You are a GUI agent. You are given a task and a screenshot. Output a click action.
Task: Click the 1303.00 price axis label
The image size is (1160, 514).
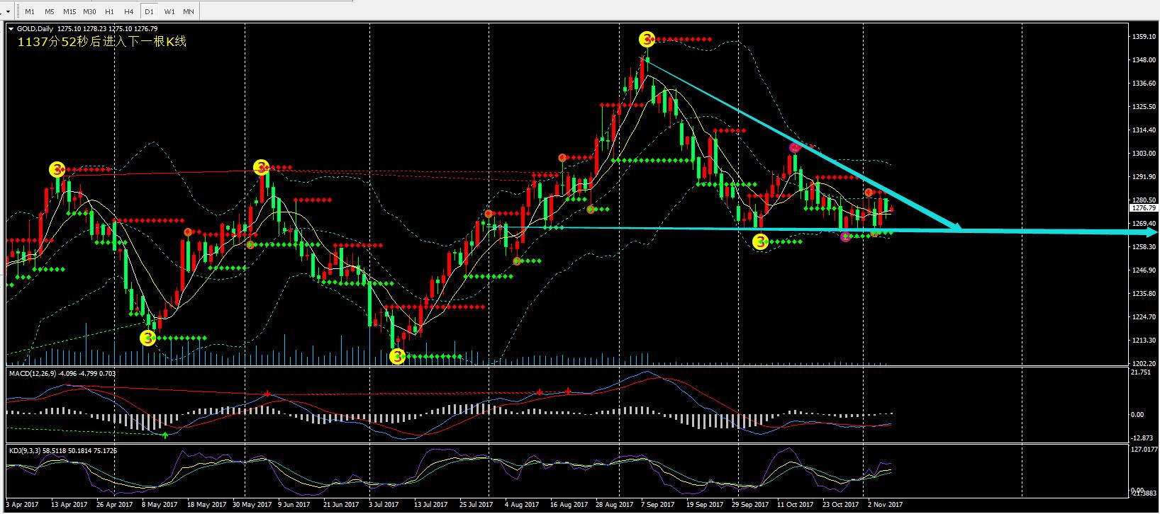coord(1143,154)
